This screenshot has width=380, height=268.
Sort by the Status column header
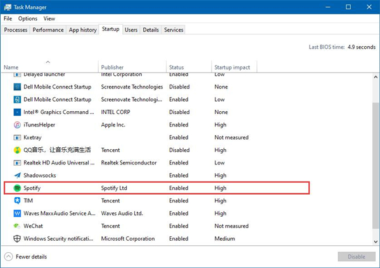(x=189, y=66)
